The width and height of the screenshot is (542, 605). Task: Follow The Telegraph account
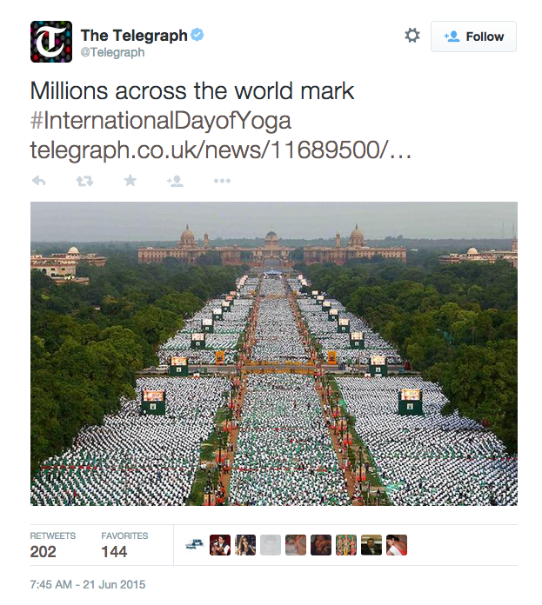tap(473, 37)
